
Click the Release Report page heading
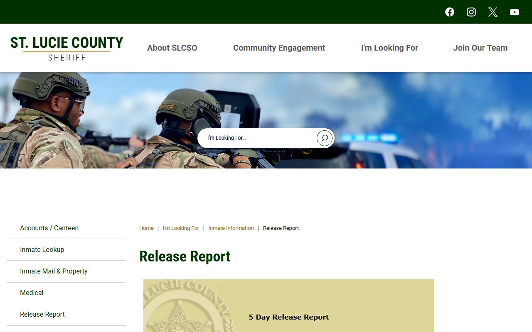pyautogui.click(x=185, y=256)
